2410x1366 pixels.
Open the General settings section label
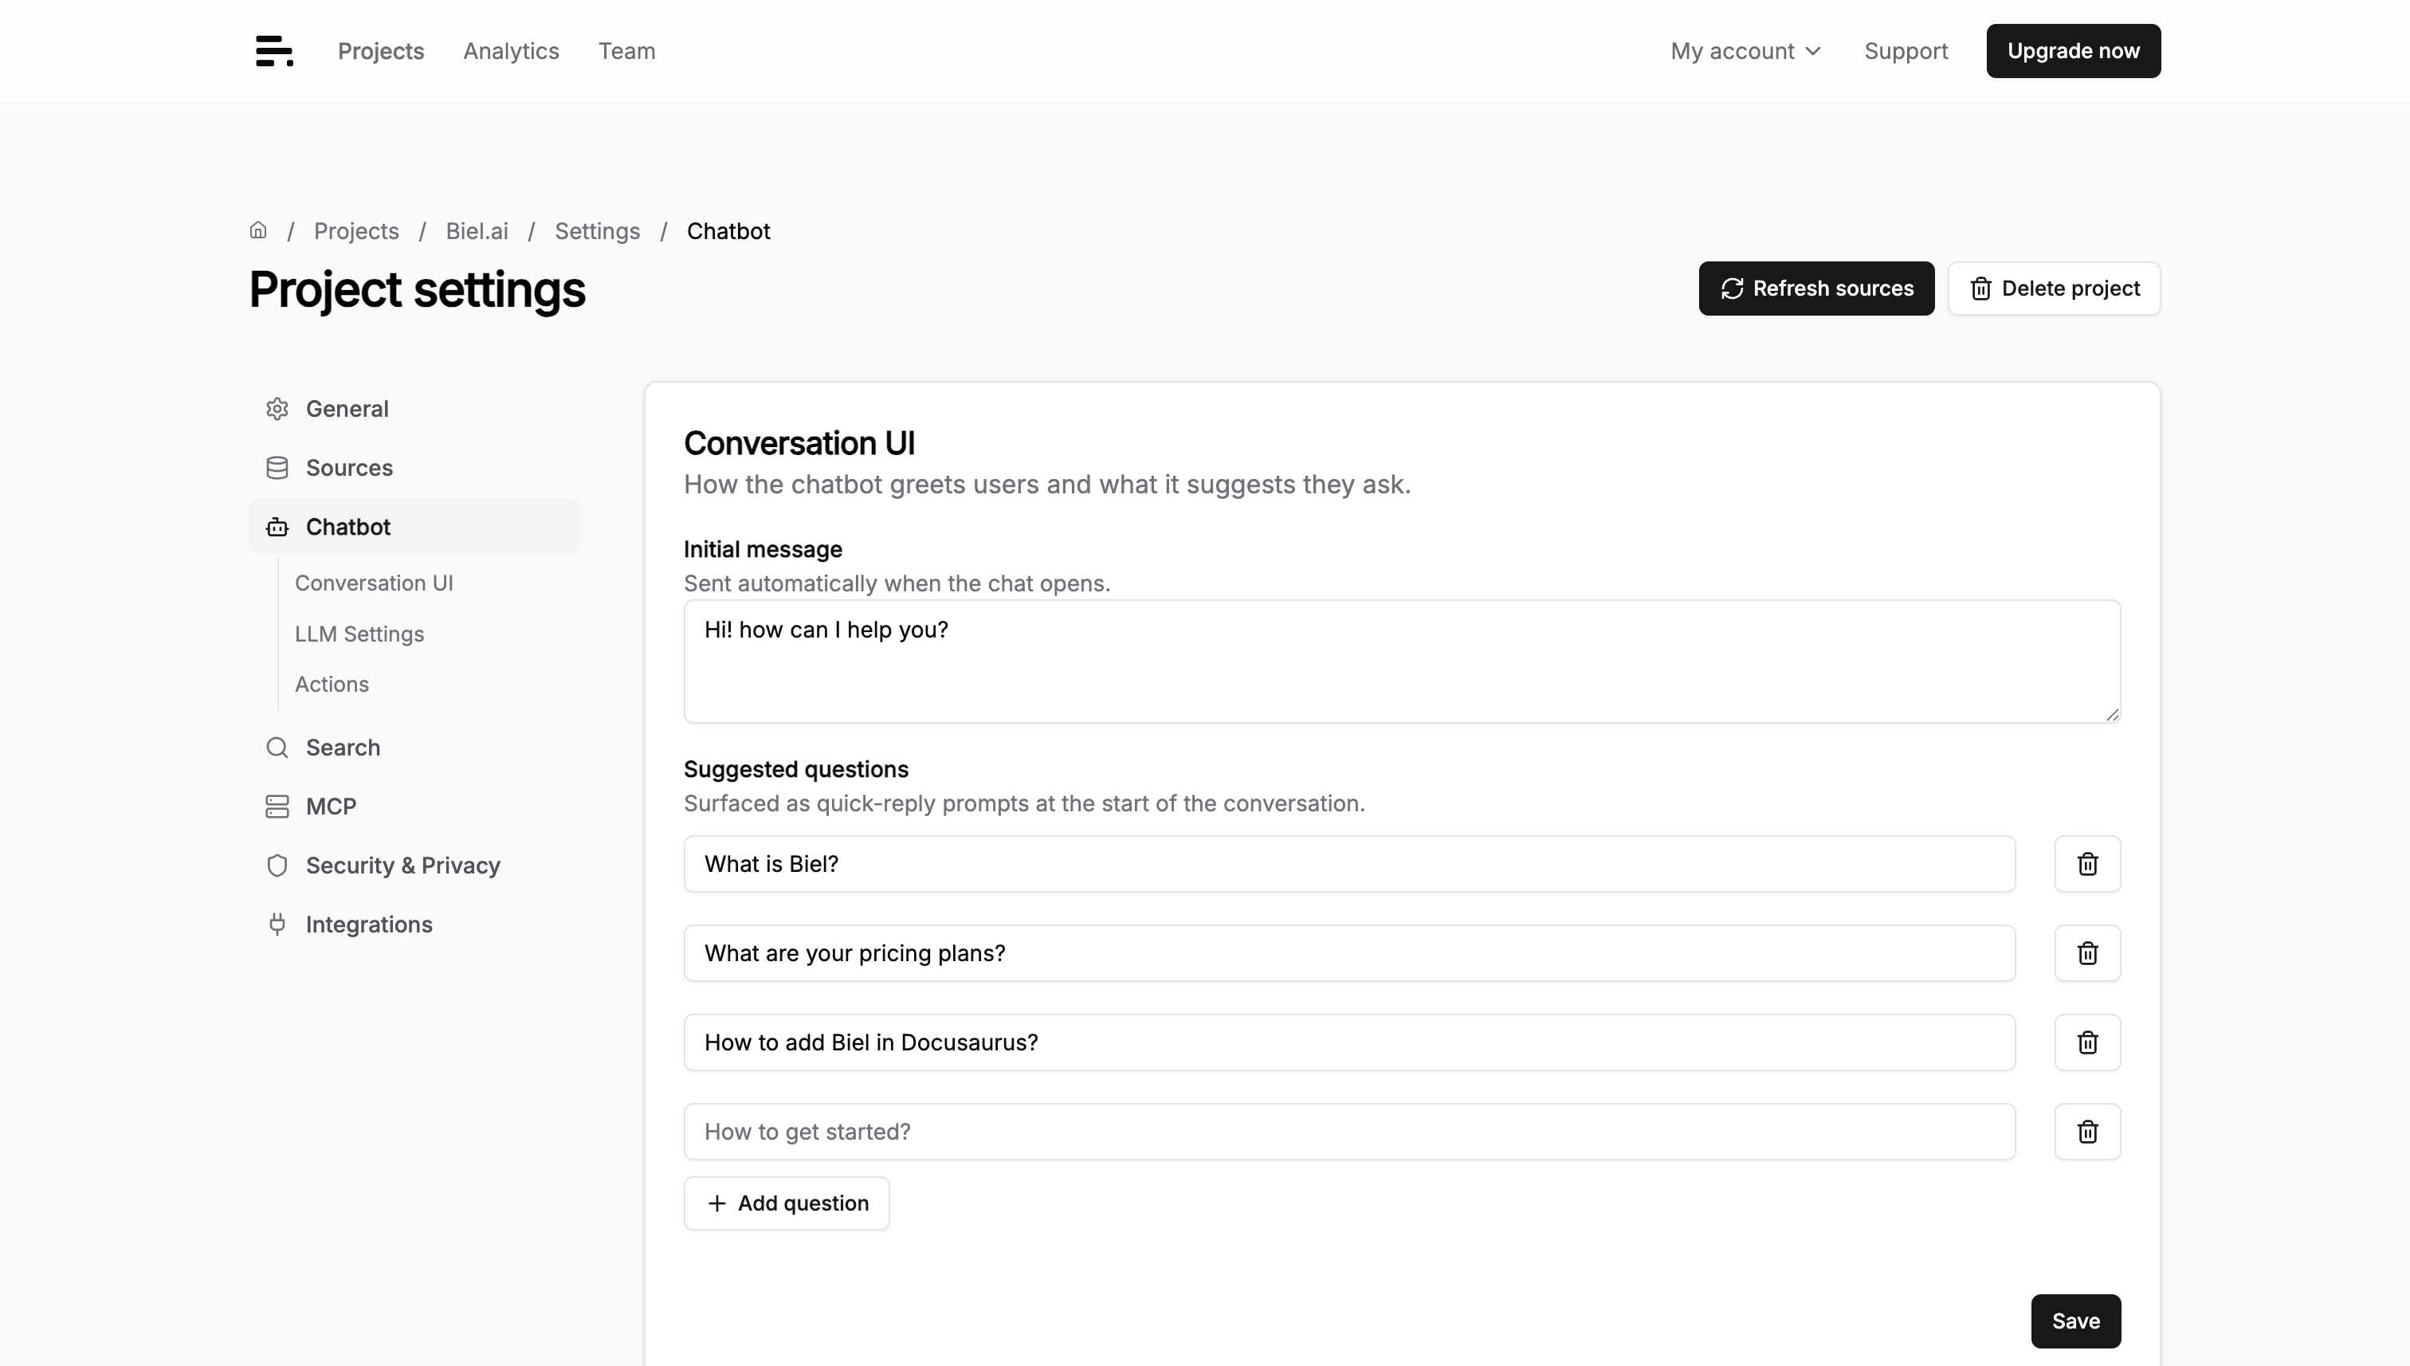point(347,409)
